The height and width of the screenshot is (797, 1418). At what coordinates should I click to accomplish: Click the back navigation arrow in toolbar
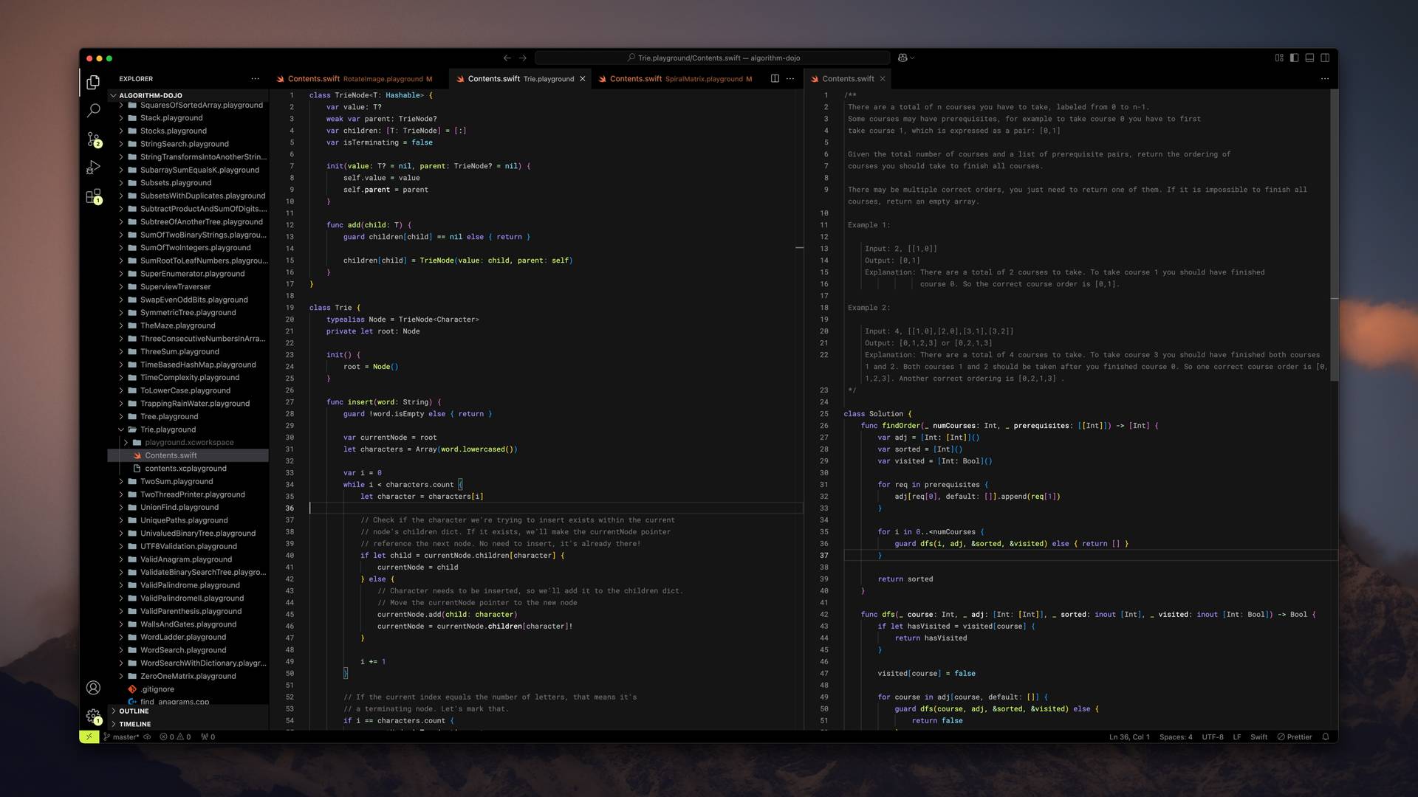tap(505, 58)
